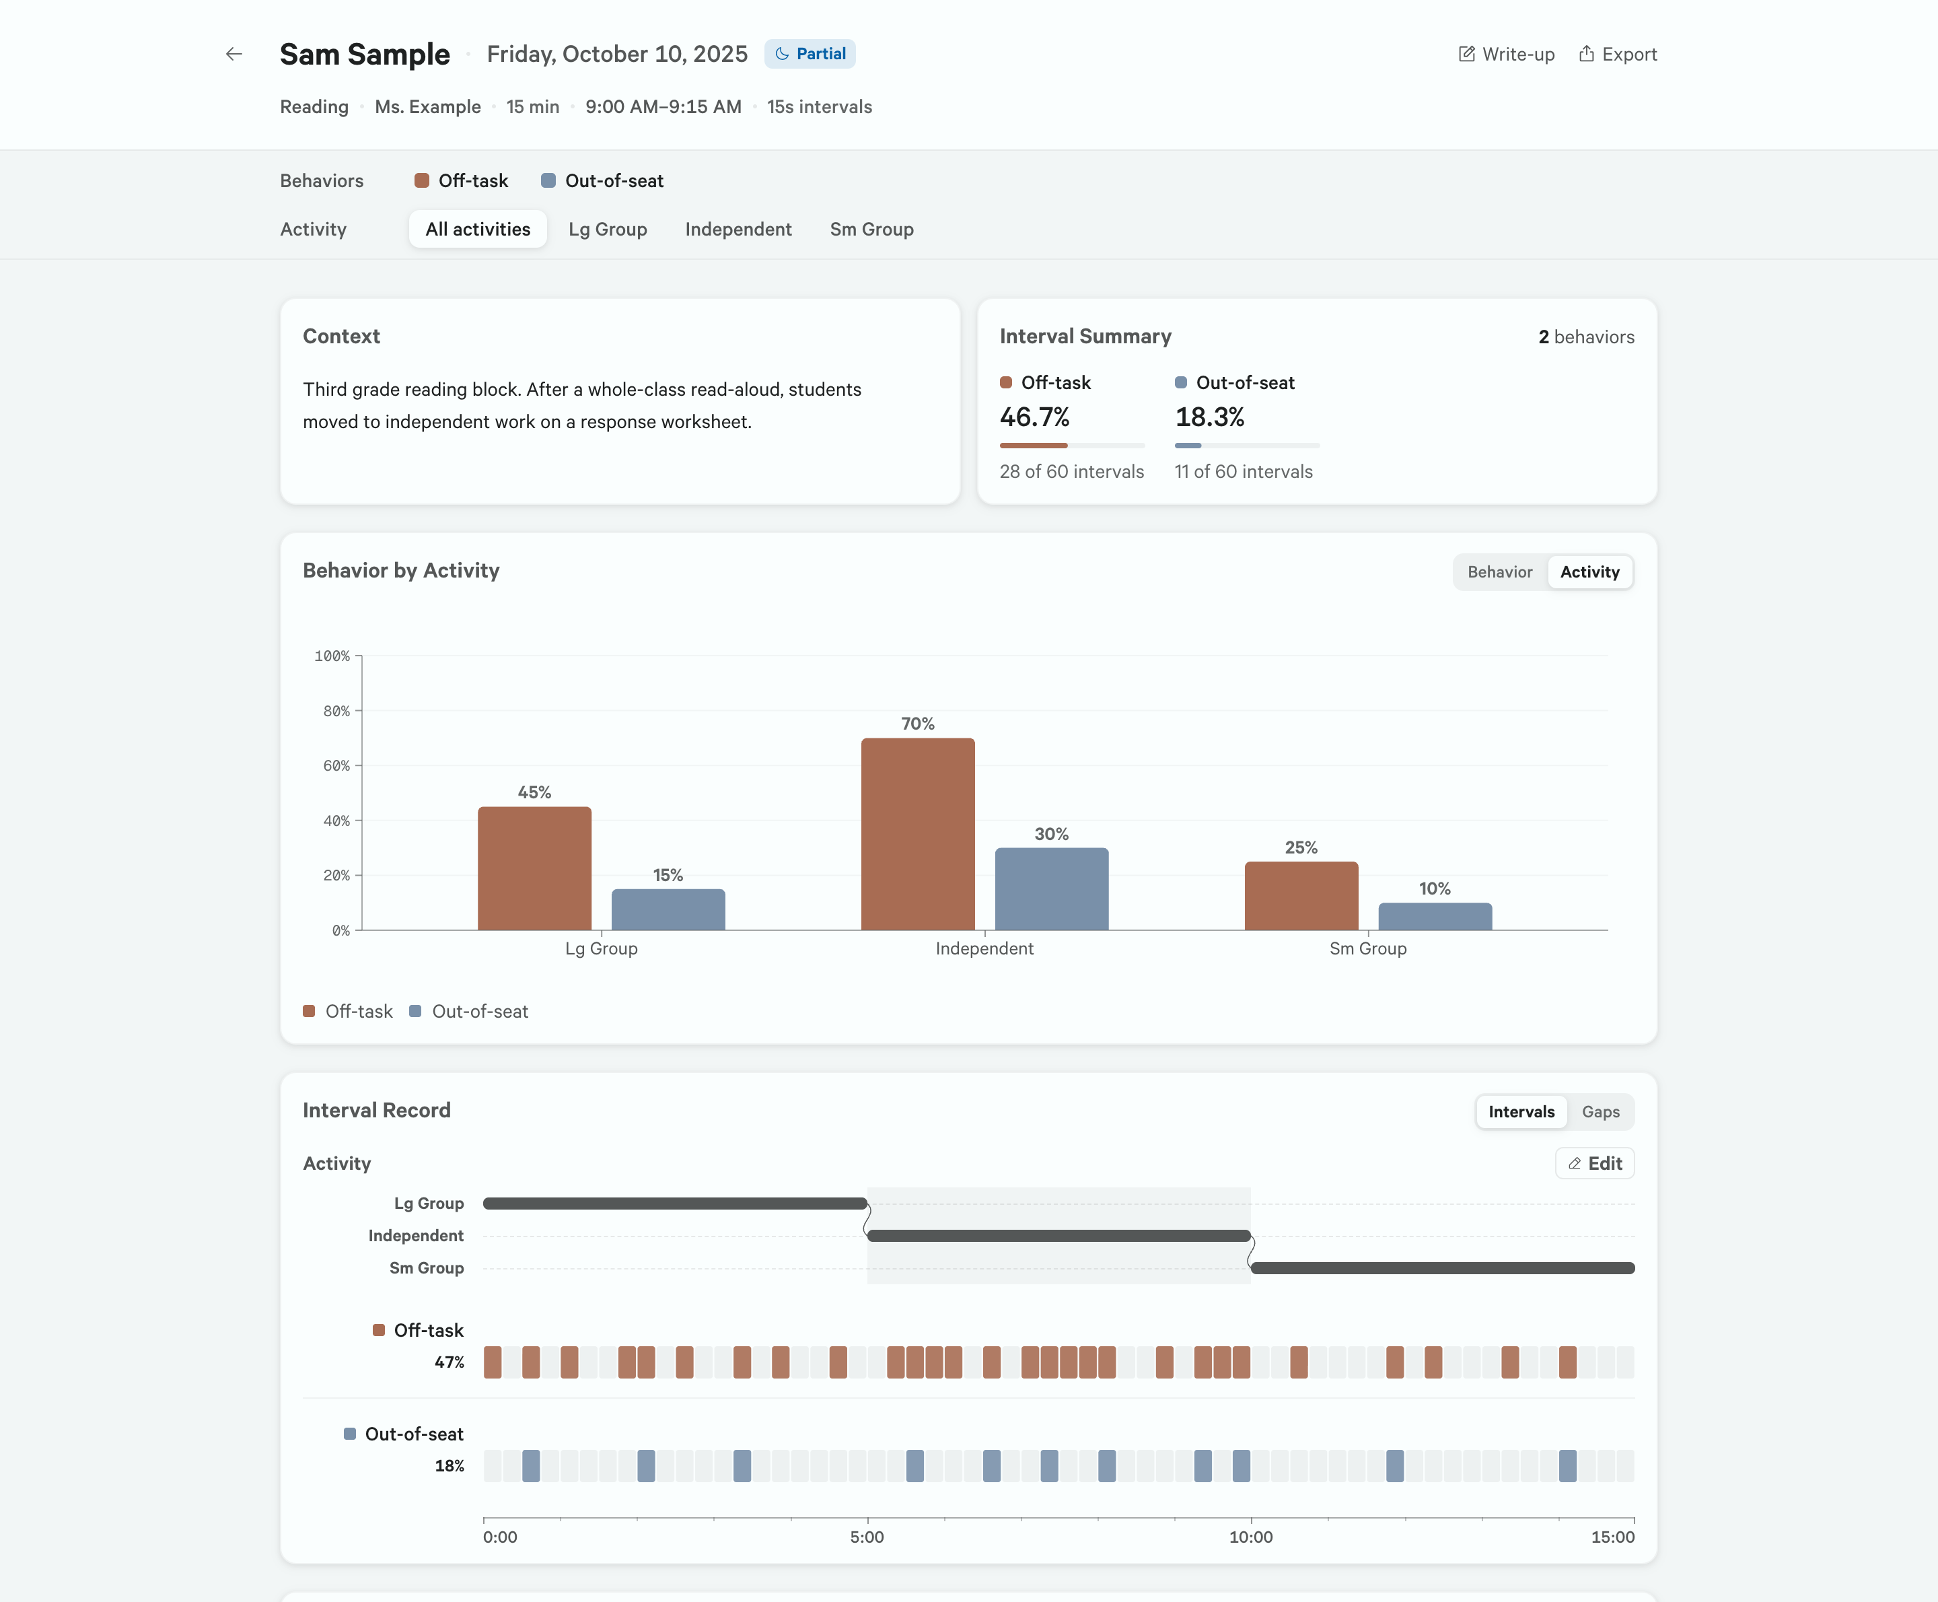Click the '15s intervals' header text
Image resolution: width=1938 pixels, height=1602 pixels.
(x=819, y=107)
